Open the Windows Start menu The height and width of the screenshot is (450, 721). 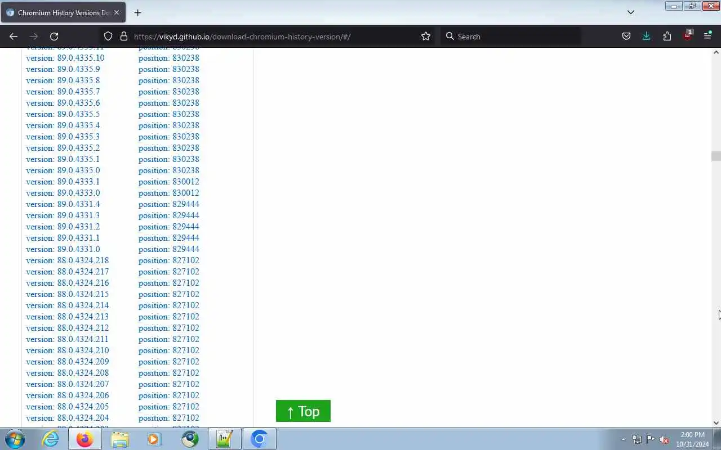click(15, 439)
